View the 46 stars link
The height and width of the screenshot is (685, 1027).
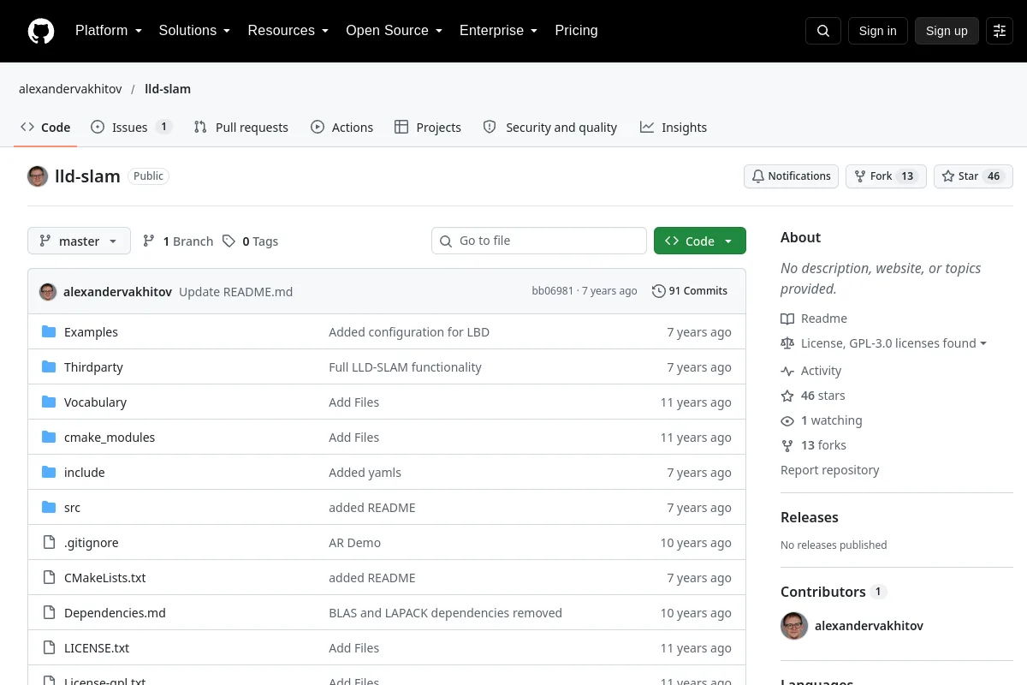[813, 396]
